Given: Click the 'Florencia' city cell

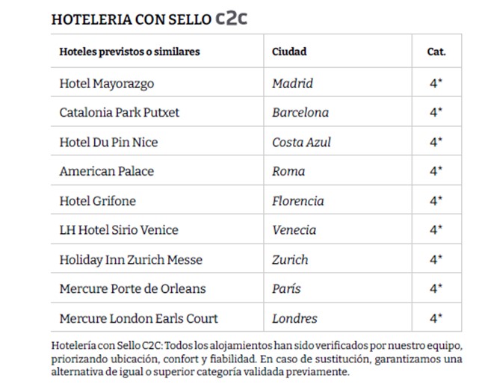Looking at the screenshot, I should pyautogui.click(x=297, y=201).
